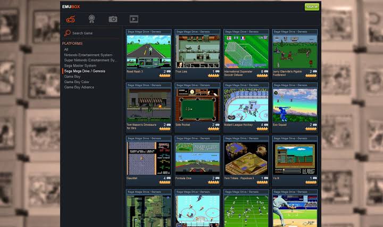Viewport: 383px width, 227px height.
Task: Open International Superstar Soccer Deluxe thumbnail
Action: (246, 51)
